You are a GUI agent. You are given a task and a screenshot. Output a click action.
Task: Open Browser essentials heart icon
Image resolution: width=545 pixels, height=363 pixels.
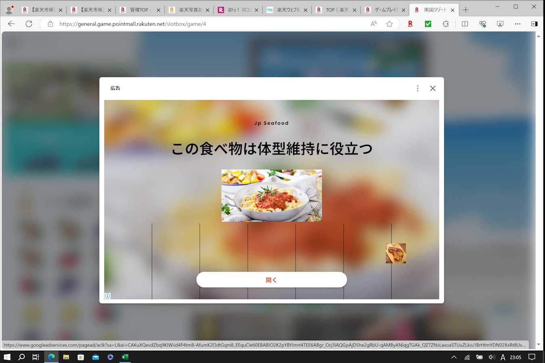tap(482, 24)
